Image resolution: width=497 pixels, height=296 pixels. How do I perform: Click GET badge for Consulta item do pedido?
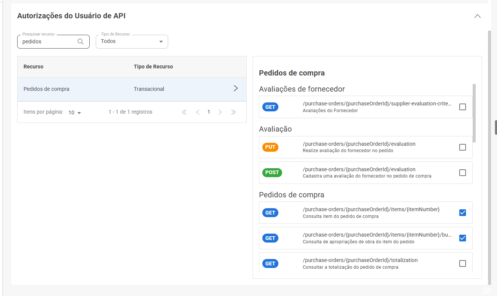coord(270,213)
